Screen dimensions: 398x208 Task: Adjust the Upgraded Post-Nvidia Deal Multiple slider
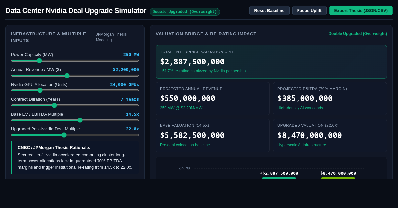pos(75,135)
